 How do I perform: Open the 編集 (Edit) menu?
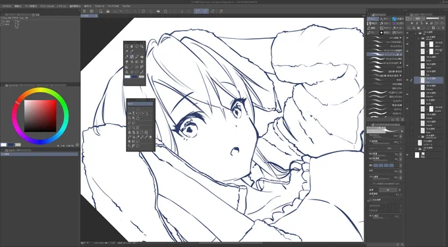tap(18, 6)
